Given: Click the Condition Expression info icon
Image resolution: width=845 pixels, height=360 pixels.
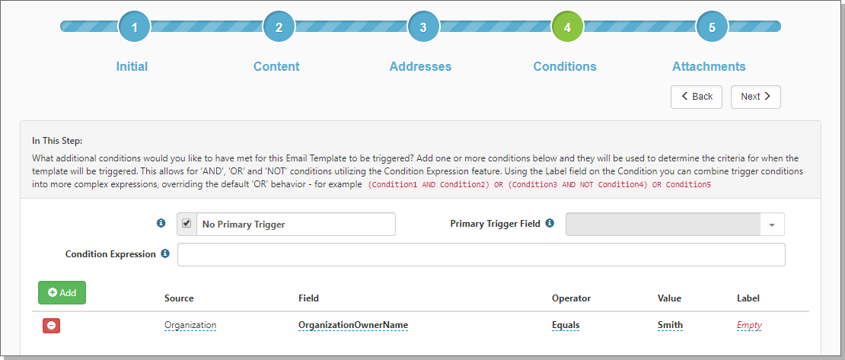Looking at the screenshot, I should click(x=165, y=253).
